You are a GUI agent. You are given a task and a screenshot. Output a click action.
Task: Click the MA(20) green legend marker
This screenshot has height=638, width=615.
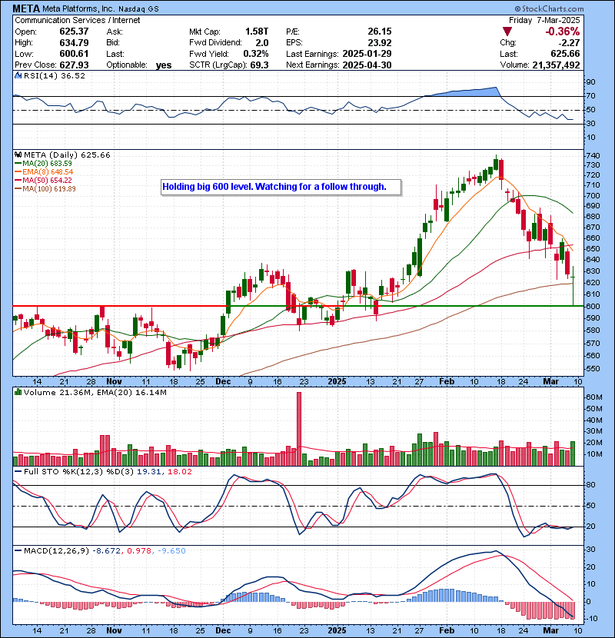[17, 164]
